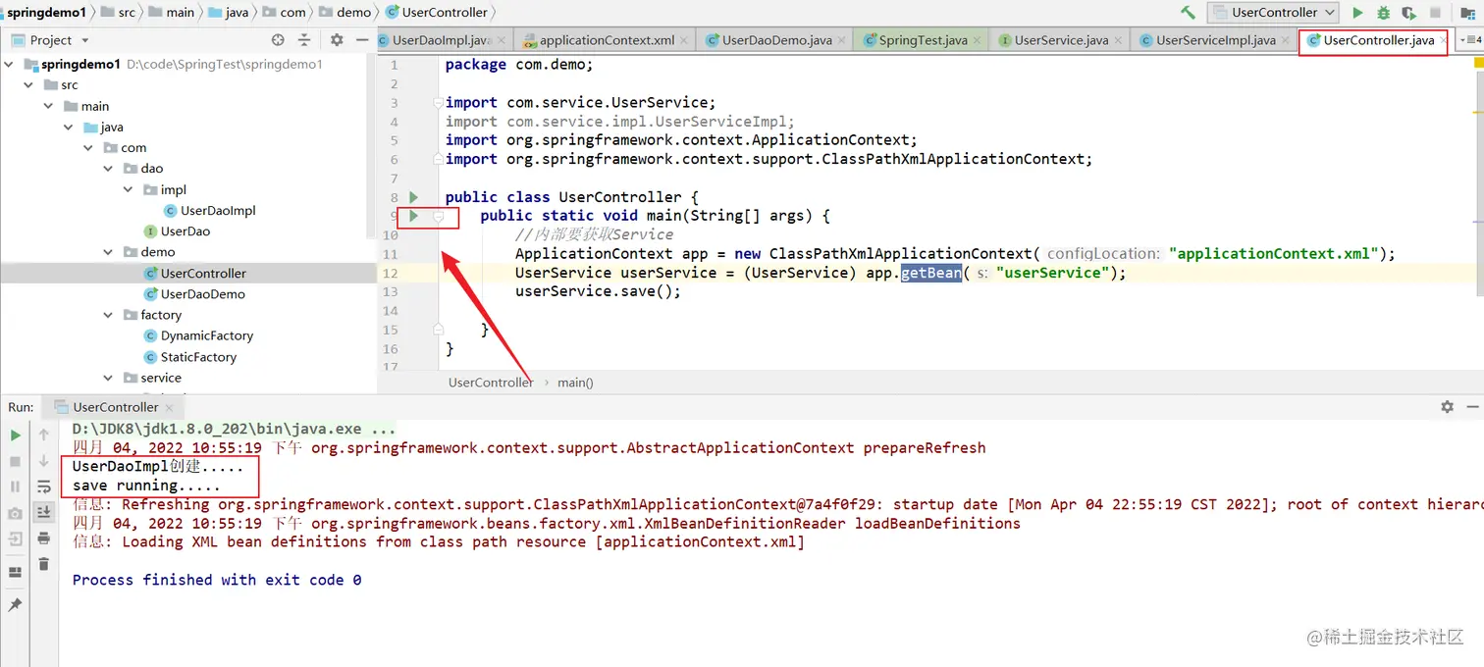
Task: Collapse the springdemo1 root node
Action: [x=11, y=64]
